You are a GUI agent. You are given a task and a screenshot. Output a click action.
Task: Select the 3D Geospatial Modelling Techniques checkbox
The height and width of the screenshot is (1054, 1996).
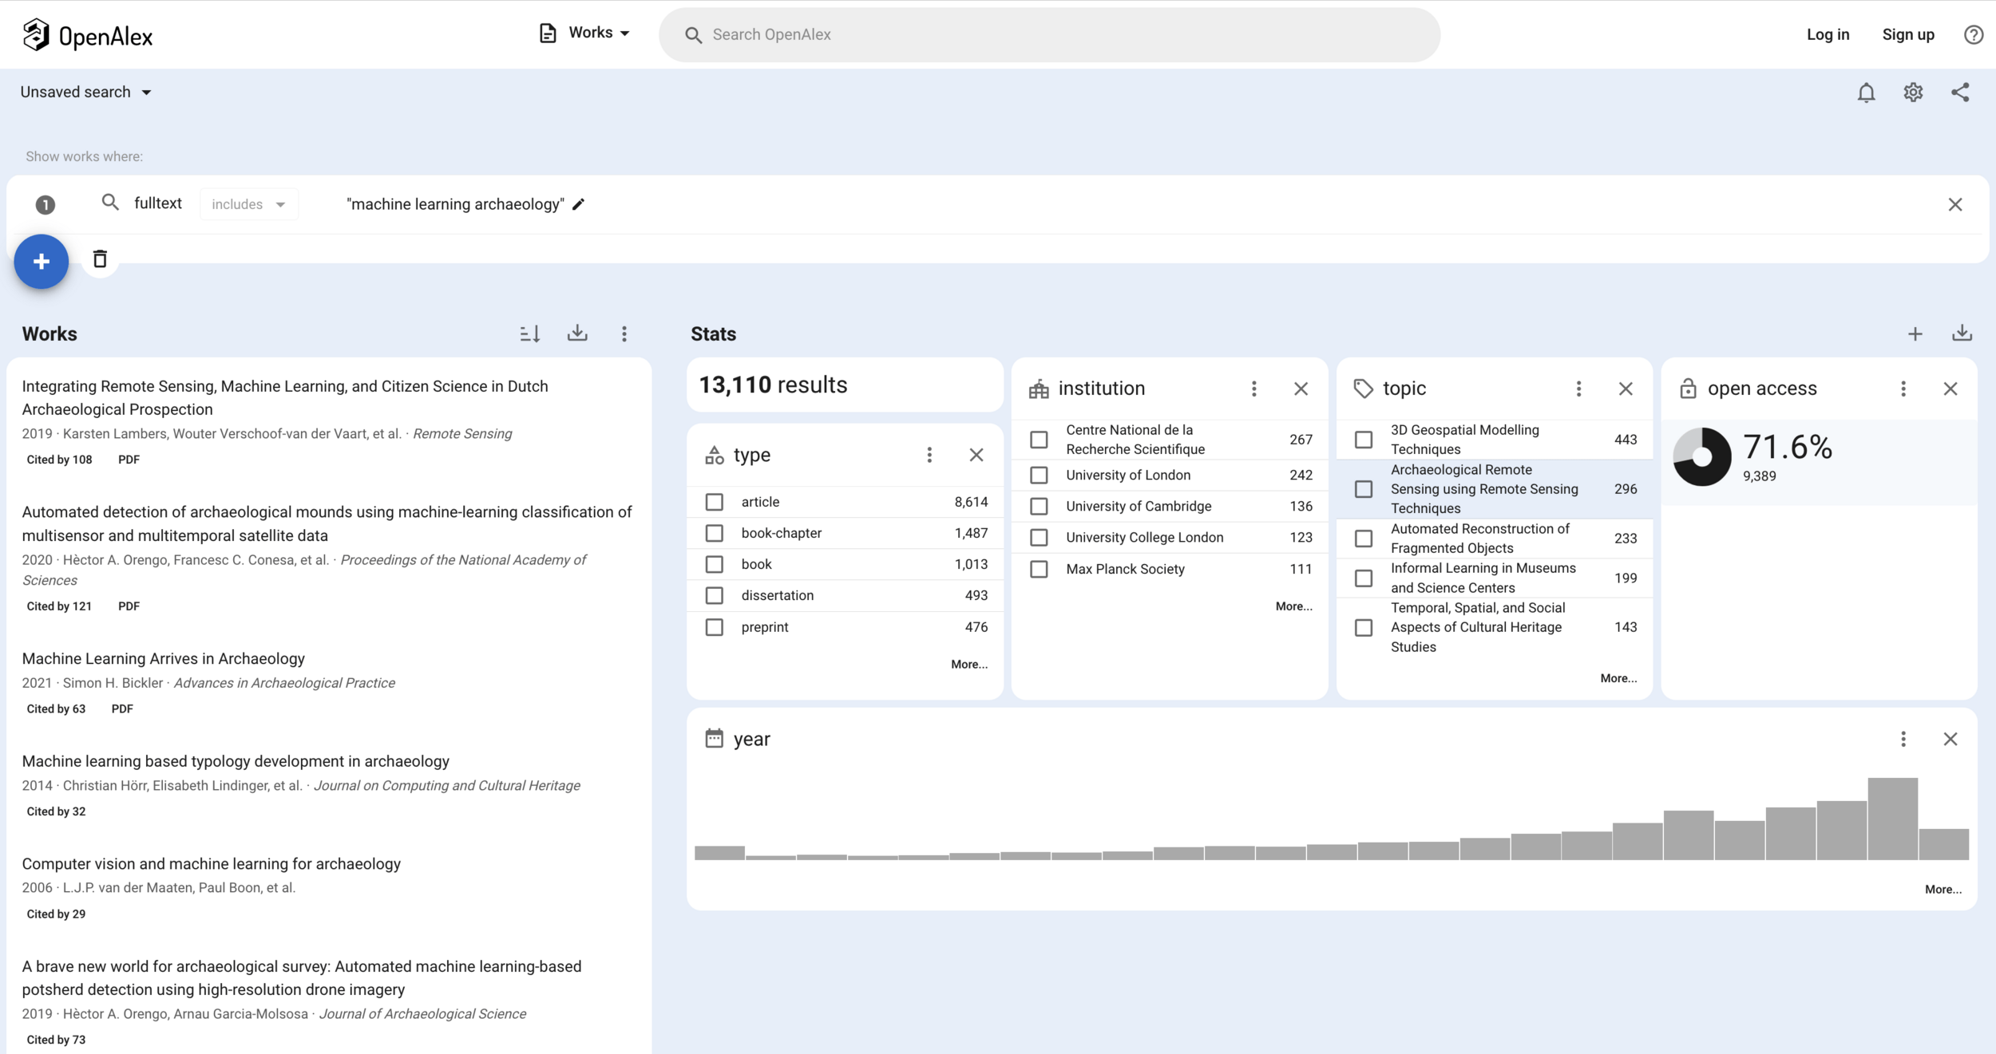[x=1364, y=440]
